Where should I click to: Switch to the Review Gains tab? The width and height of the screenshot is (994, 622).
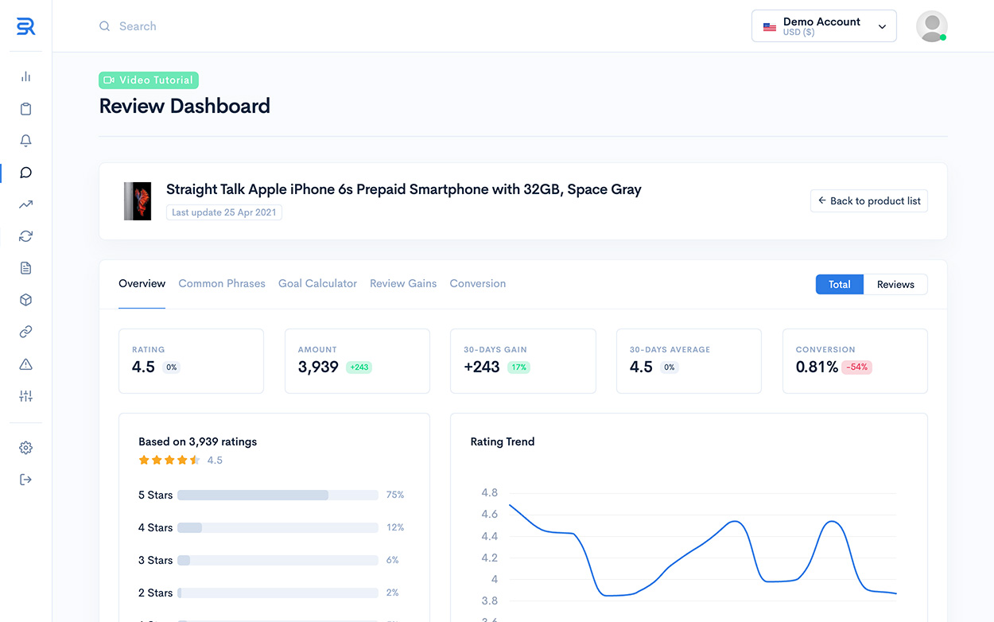pyautogui.click(x=403, y=284)
